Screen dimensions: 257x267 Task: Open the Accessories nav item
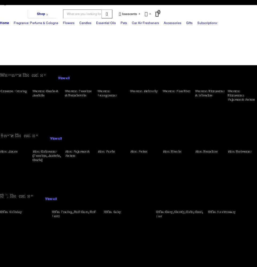coord(172,23)
